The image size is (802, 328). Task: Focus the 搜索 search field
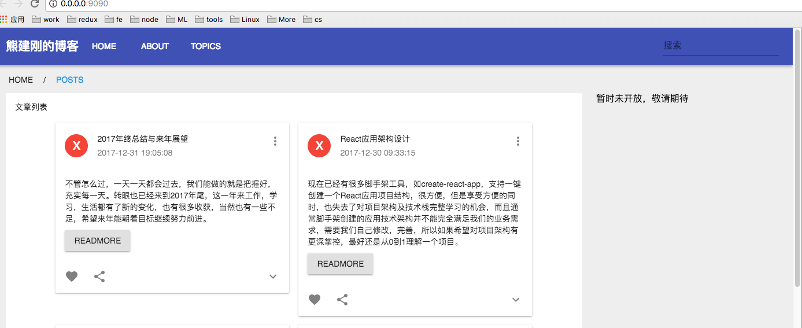point(721,46)
